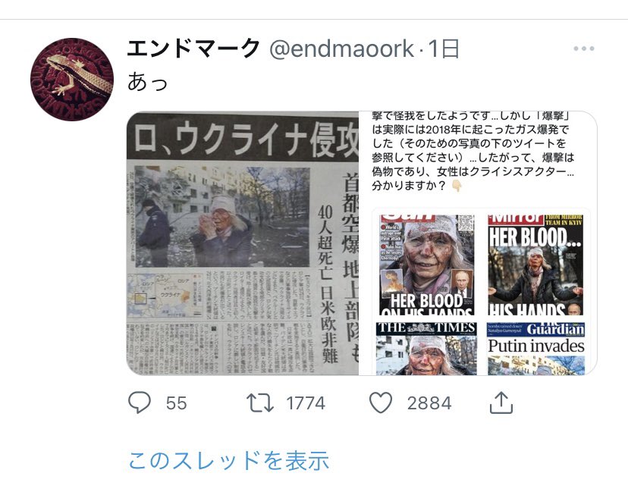
Task: View the 55 replies count
Action: pos(176,403)
